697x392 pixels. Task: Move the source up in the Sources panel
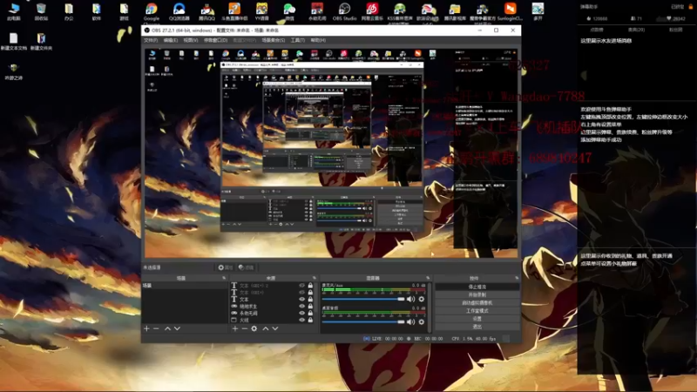(x=266, y=328)
